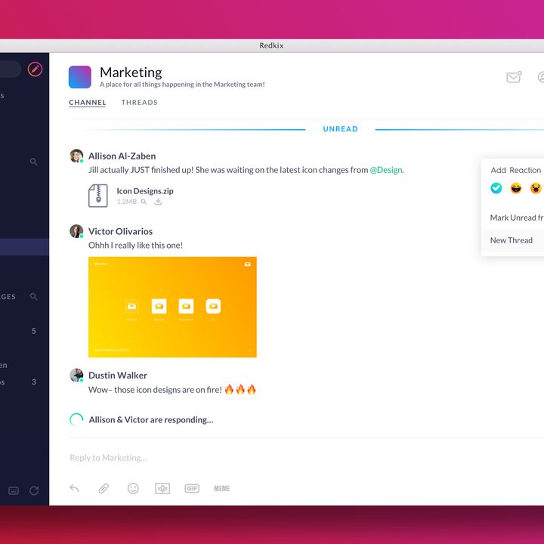544x544 pixels.
Task: Select New Thread in the context menu
Action: (x=512, y=240)
